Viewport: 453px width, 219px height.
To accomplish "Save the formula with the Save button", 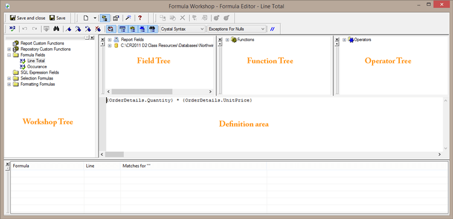I will [57, 18].
